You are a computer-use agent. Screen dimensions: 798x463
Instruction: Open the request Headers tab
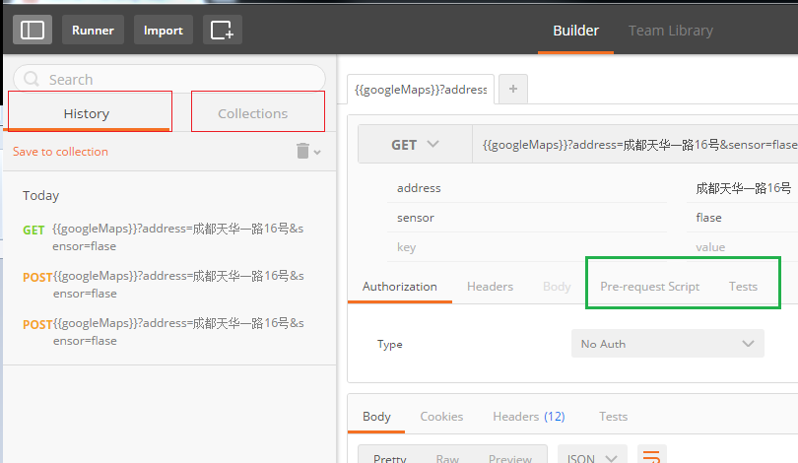point(490,287)
